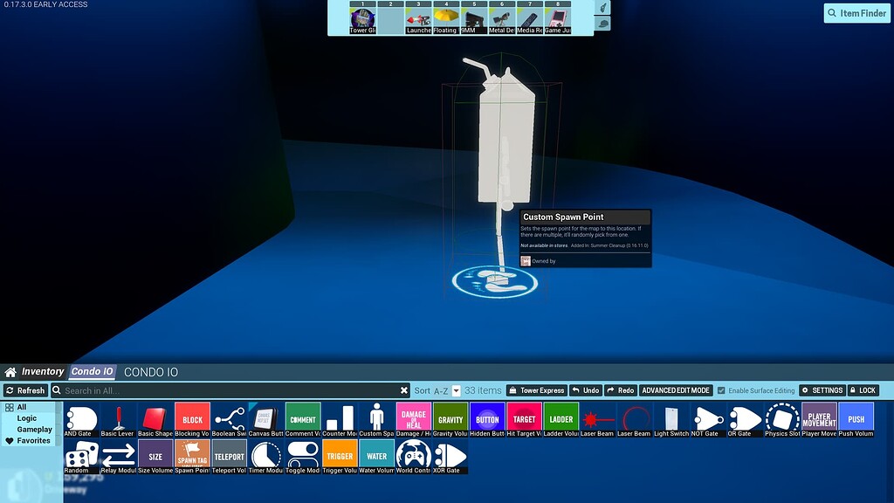Open the Item Finder
Screen dimensions: 894x503
pyautogui.click(x=857, y=13)
